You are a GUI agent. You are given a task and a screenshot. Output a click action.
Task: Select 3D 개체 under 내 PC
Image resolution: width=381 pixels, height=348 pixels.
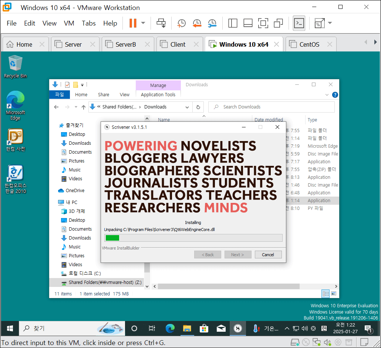click(73, 211)
